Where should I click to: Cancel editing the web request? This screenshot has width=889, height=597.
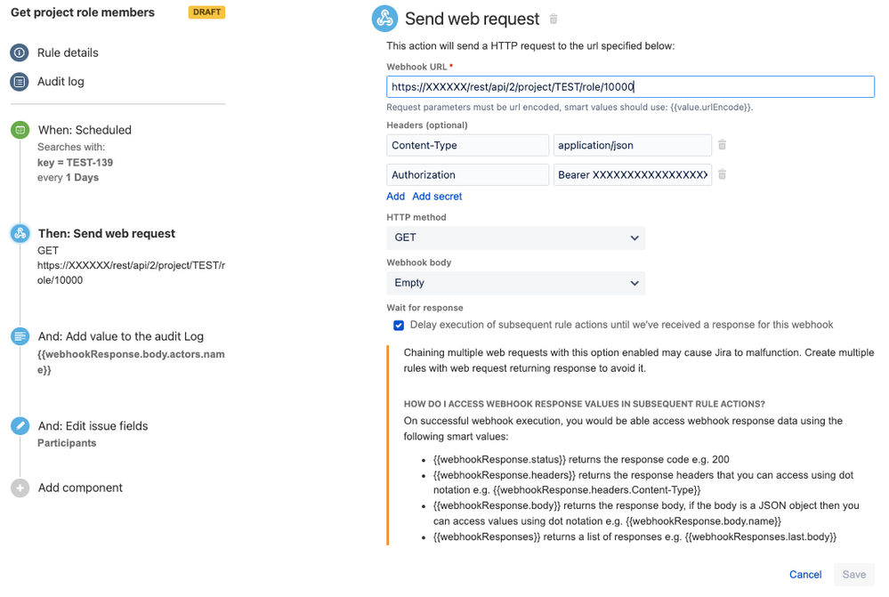(x=804, y=575)
